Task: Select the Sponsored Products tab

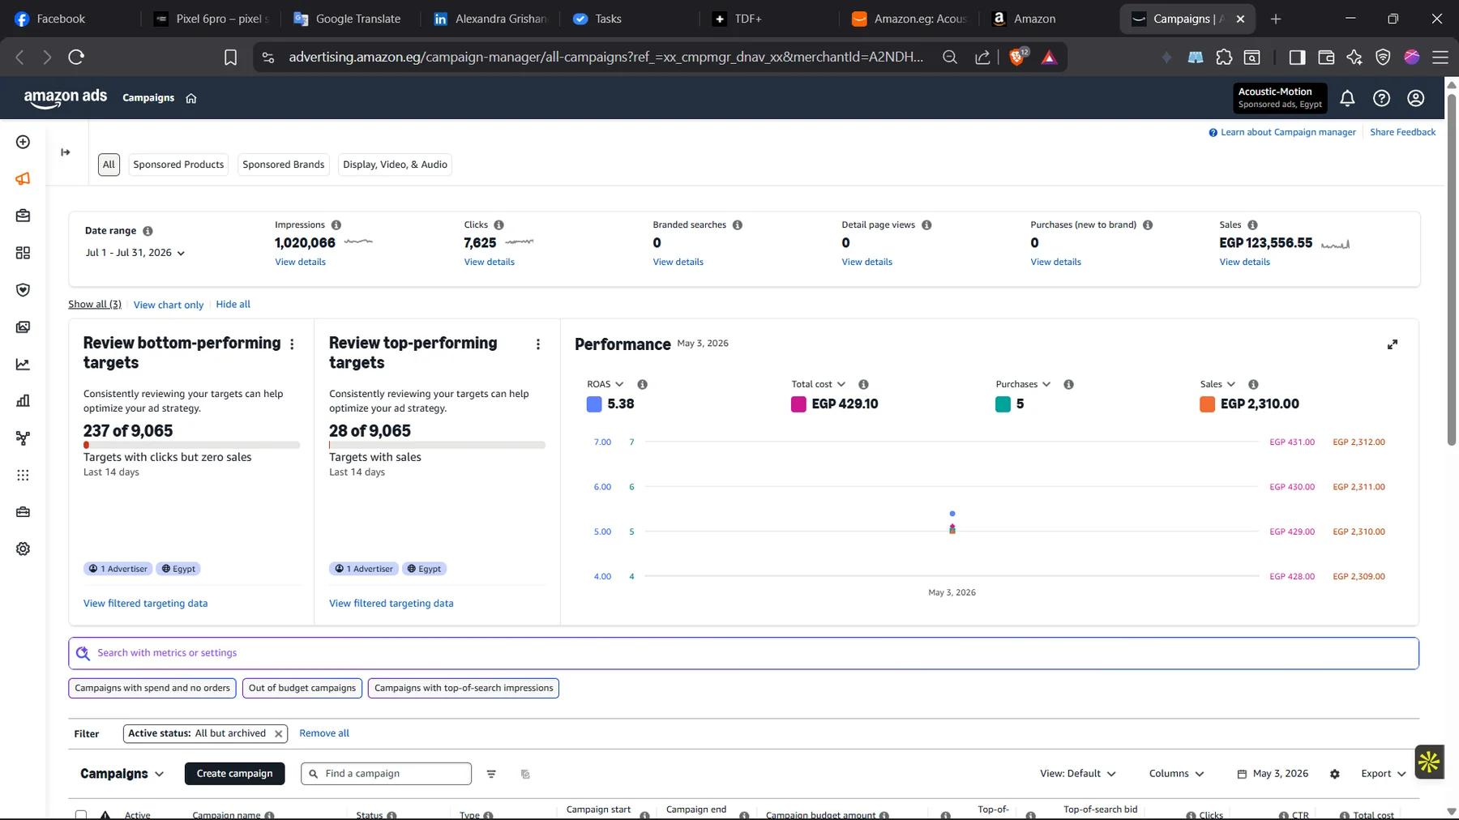Action: pyautogui.click(x=178, y=164)
